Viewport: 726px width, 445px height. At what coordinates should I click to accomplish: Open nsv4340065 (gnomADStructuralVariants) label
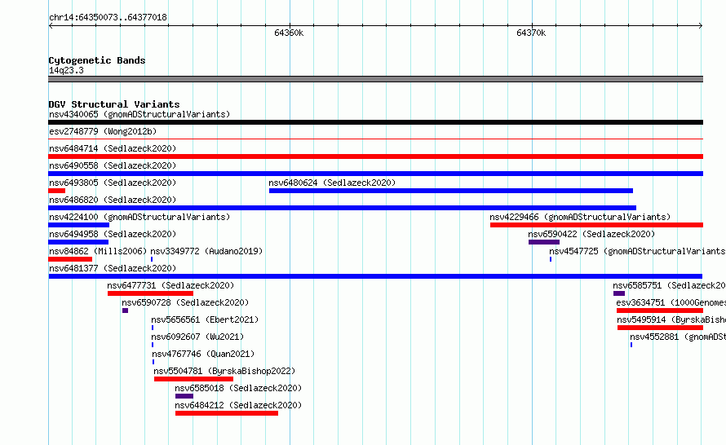tap(139, 114)
